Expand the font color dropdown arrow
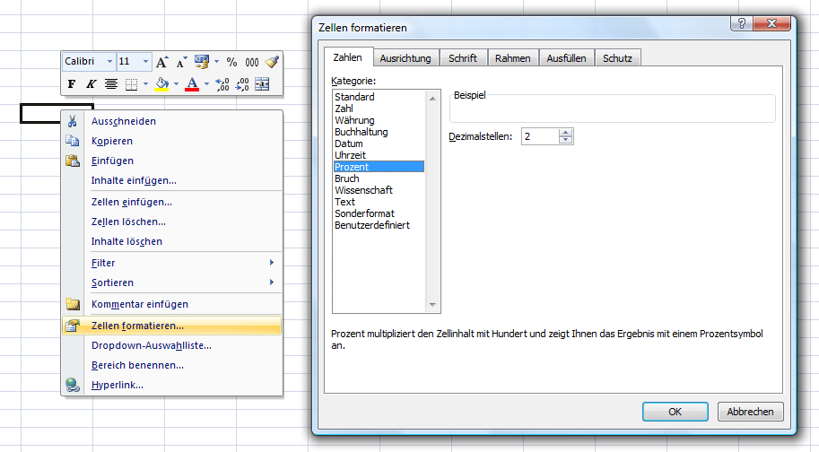The width and height of the screenshot is (819, 452). click(206, 84)
